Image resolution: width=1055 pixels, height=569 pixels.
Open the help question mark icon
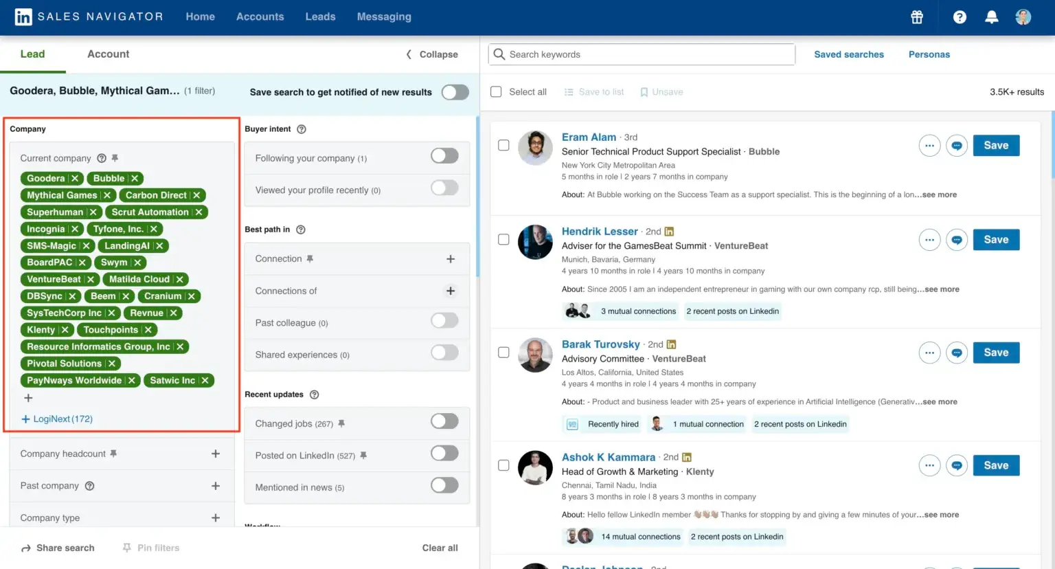960,17
